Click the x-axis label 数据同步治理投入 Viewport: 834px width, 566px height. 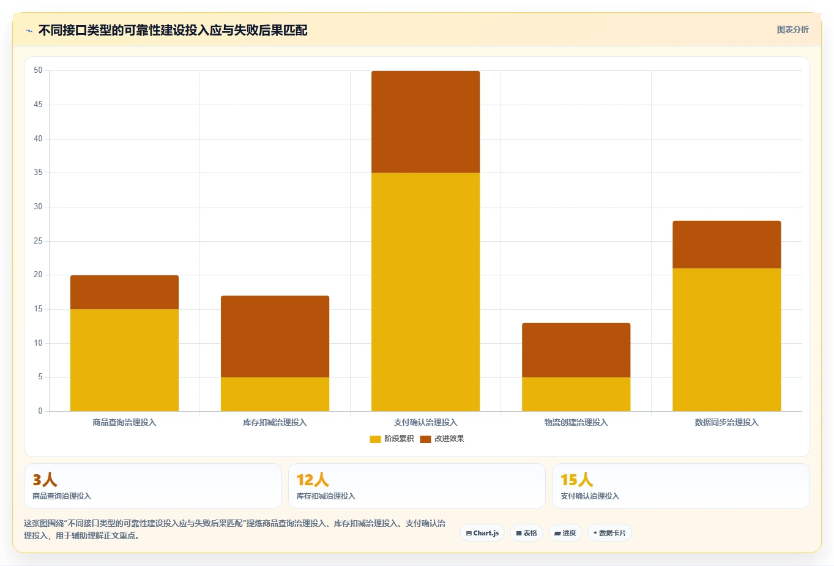(x=726, y=422)
